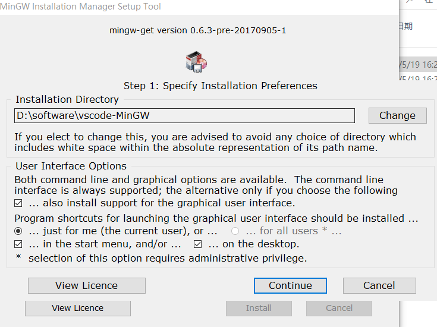Screen dimensions: 437x327
Task: Cancel the setup in the foreground dialog
Action: click(379, 285)
